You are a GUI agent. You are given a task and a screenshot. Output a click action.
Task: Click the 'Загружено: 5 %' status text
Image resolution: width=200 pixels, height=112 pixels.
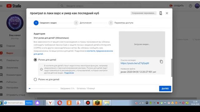pos(67,88)
